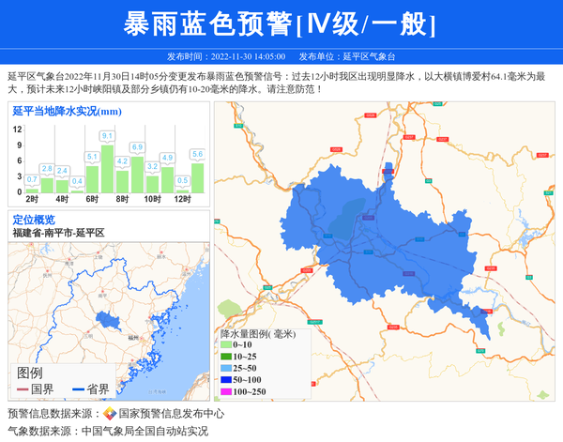Click the 0.4 value label in chart
The width and height of the screenshot is (563, 442).
click(77, 182)
